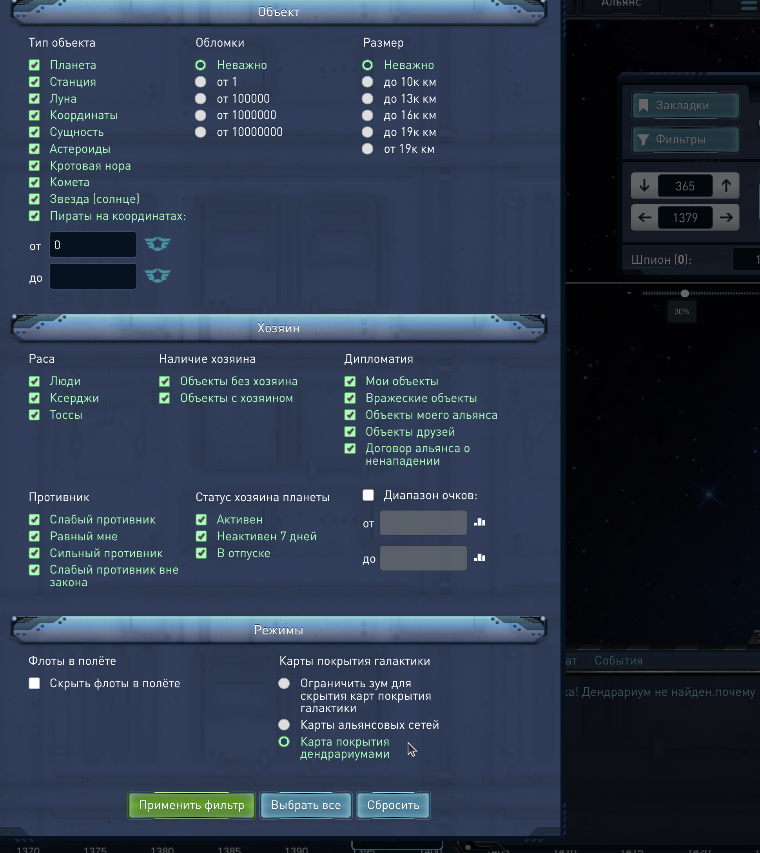Select 'Карты альянсовых сетей' coverage mode
Viewport: 760px width, 853px height.
(x=284, y=724)
